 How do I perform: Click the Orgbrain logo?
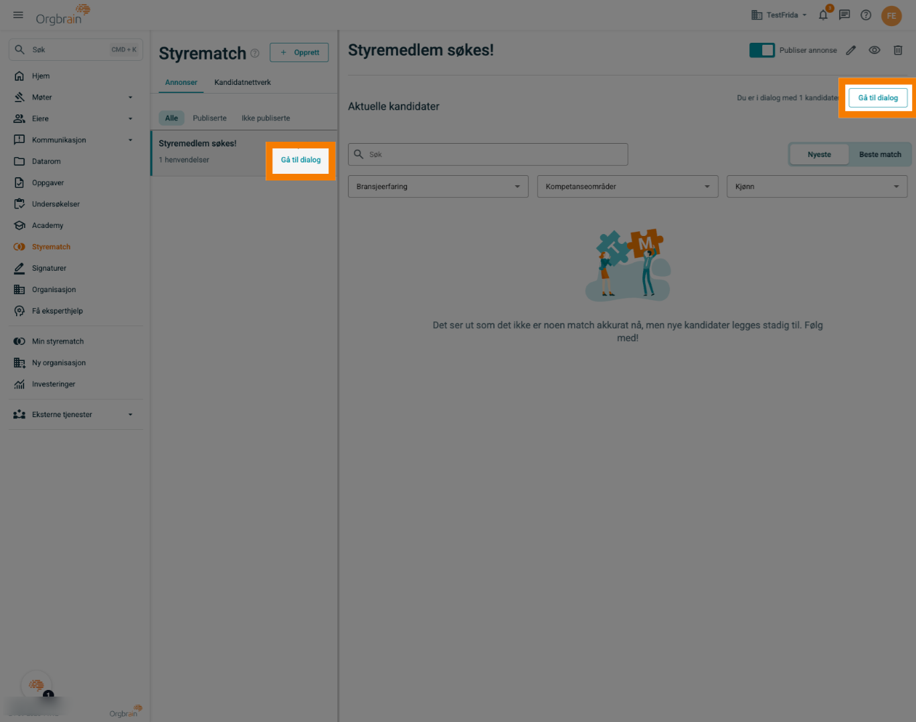pos(63,15)
